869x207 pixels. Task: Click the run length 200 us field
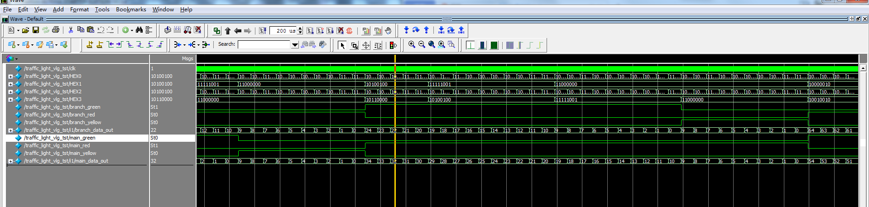[x=283, y=31]
